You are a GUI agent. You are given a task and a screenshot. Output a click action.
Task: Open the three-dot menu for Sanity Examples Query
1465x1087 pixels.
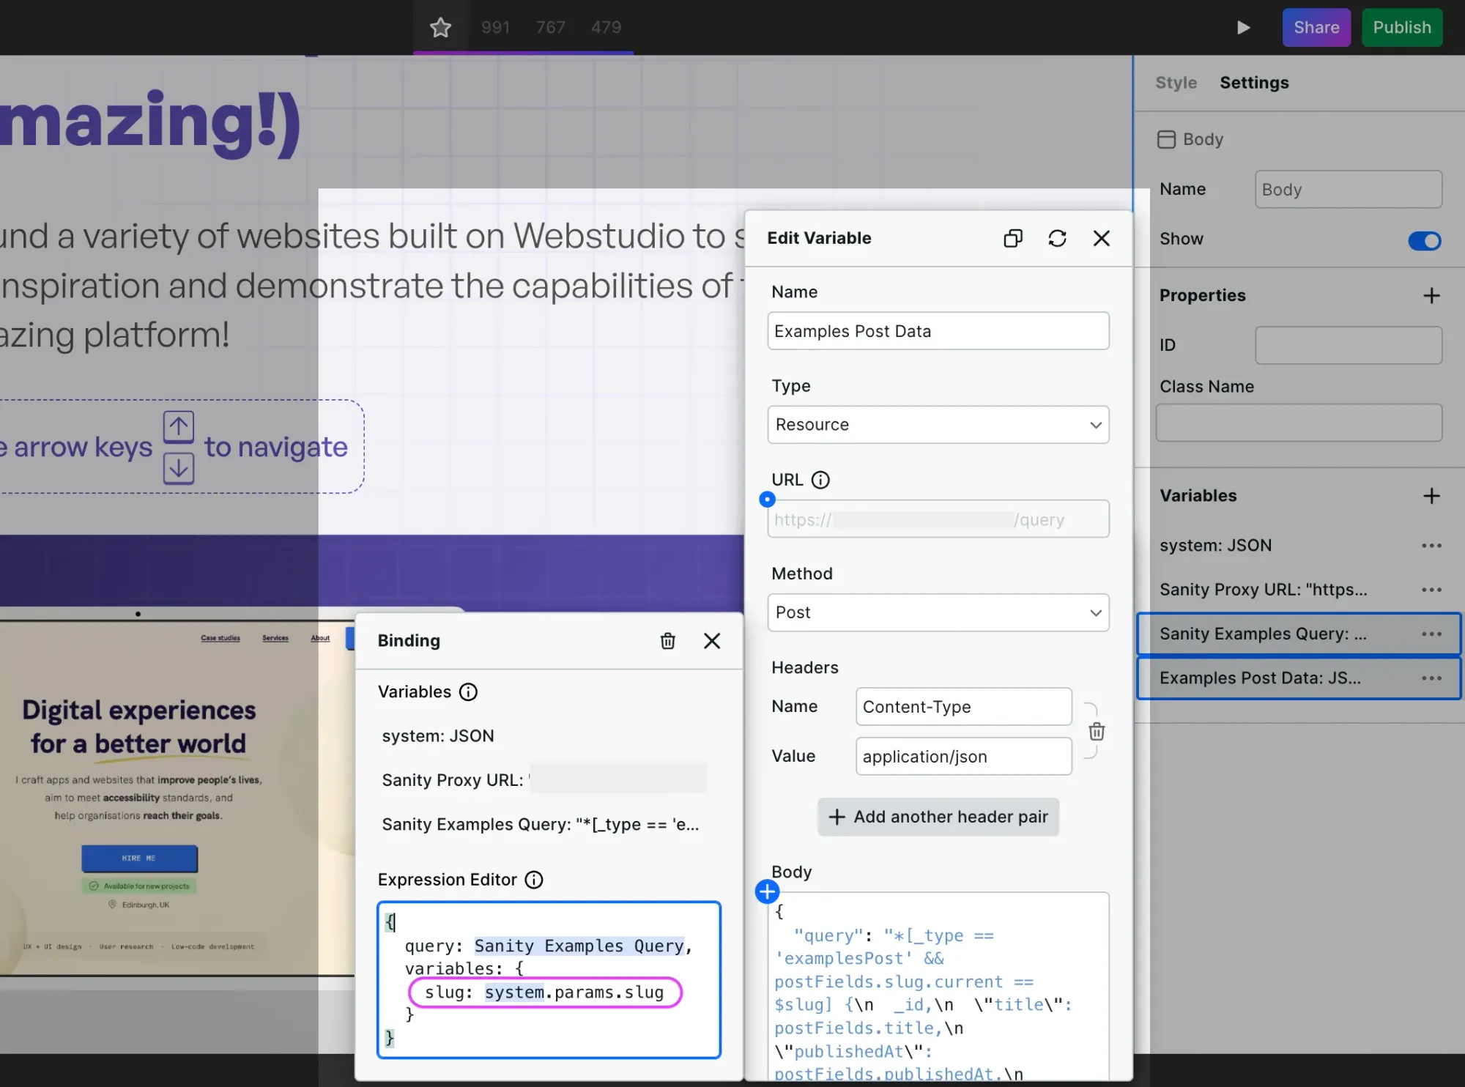(1431, 634)
